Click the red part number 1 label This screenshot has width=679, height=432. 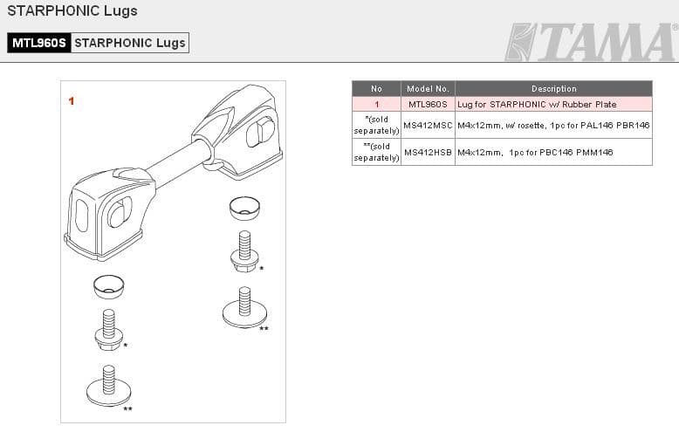click(x=72, y=101)
